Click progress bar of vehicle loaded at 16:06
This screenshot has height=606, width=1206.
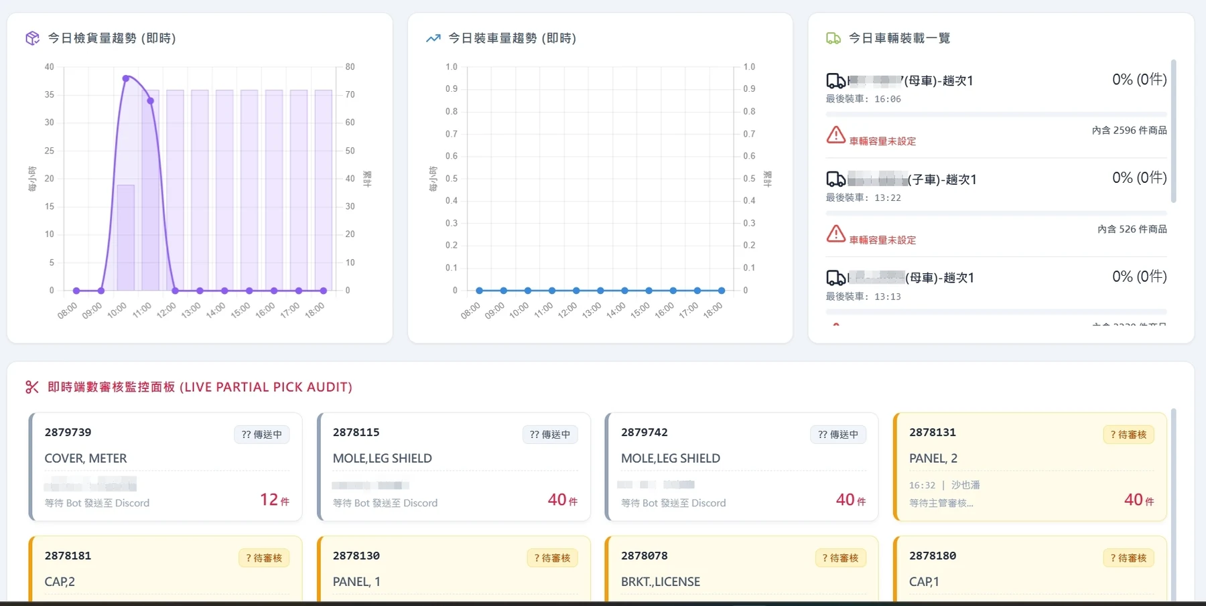[x=996, y=115]
